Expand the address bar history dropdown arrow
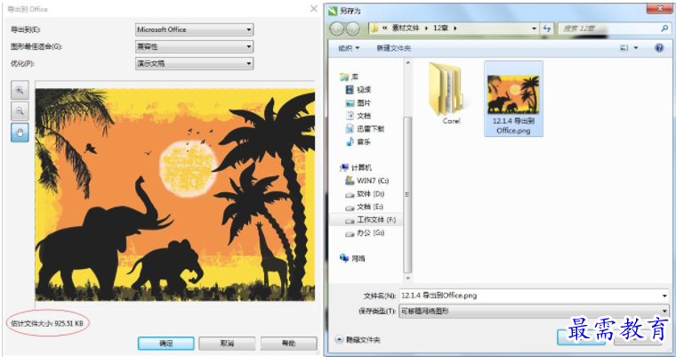Image resolution: width=676 pixels, height=357 pixels. [534, 28]
